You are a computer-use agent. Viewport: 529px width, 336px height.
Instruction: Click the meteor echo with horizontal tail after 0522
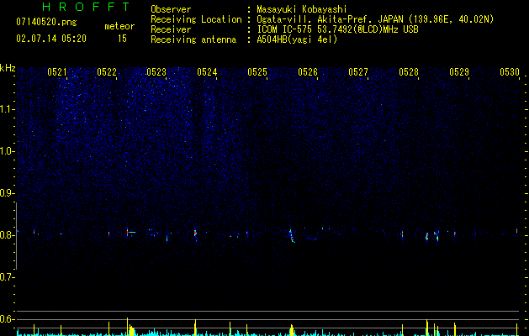[131, 232]
